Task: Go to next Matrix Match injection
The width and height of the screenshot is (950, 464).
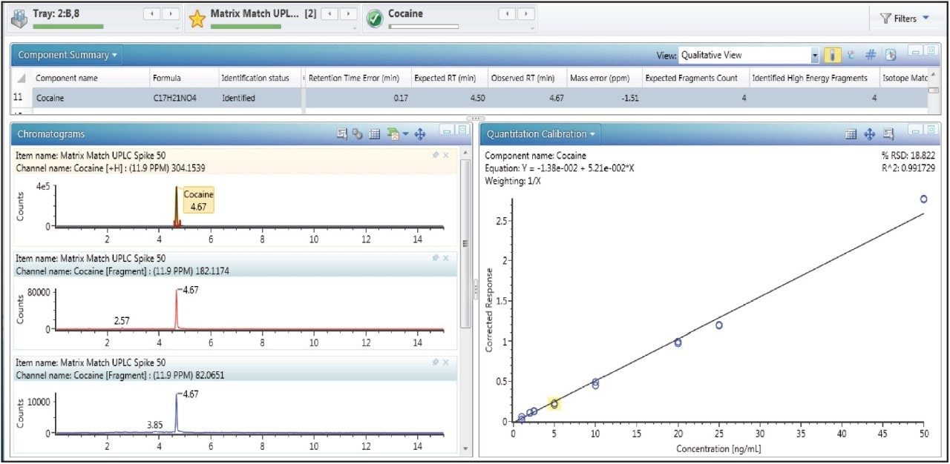Action: click(348, 14)
